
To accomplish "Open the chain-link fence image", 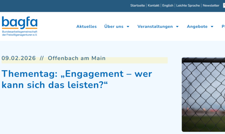I will pos(203,94).
